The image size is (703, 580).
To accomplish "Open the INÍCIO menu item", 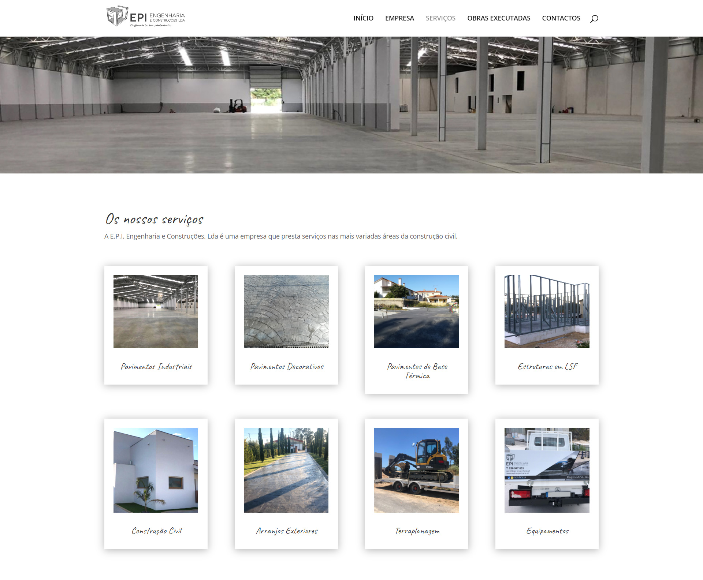I will pos(363,18).
